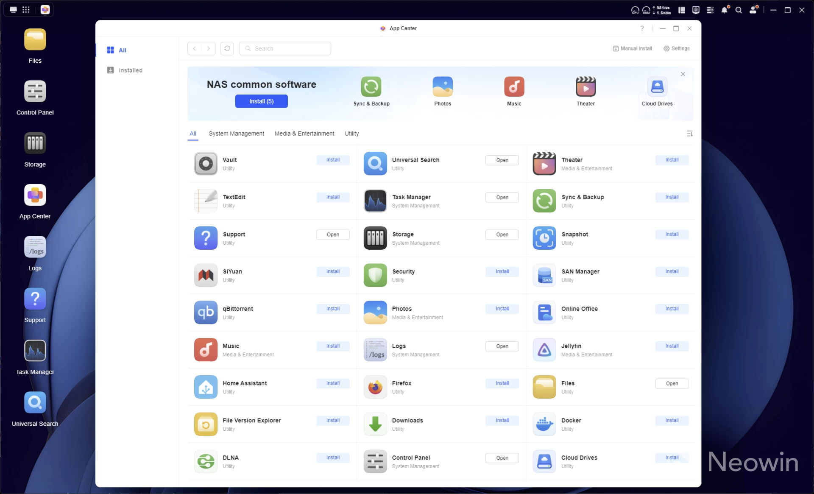Click the Search input field
This screenshot has height=494, width=814.
(285, 48)
